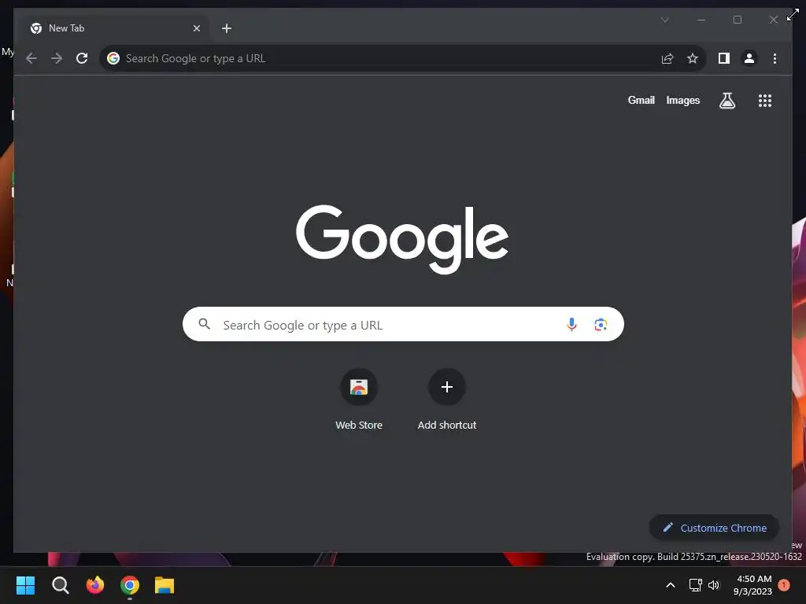
Task: Open Chrome's three-dot menu
Action: (775, 58)
